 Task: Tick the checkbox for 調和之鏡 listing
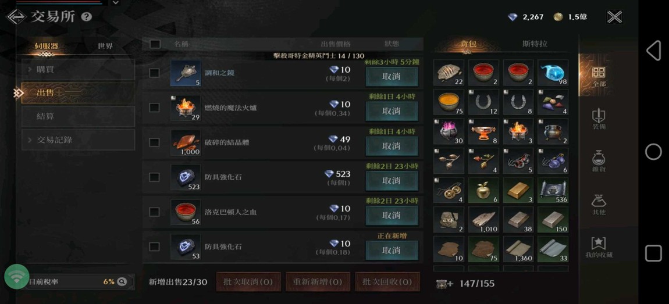154,73
